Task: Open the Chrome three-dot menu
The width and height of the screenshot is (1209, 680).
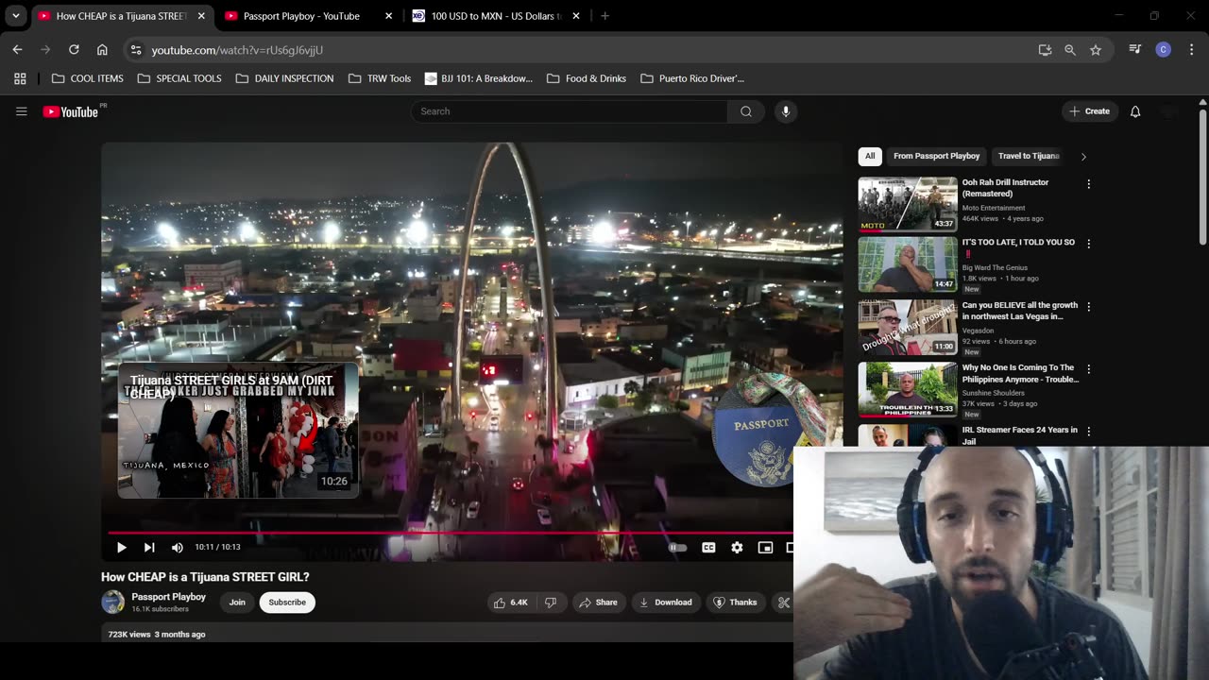Action: [x=1191, y=50]
